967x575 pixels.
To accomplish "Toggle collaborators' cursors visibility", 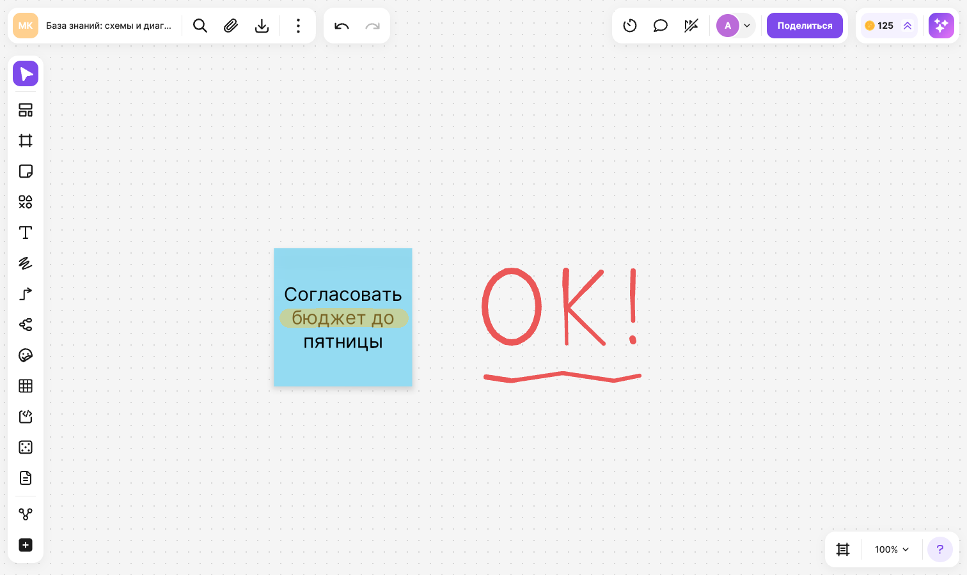I will point(691,26).
